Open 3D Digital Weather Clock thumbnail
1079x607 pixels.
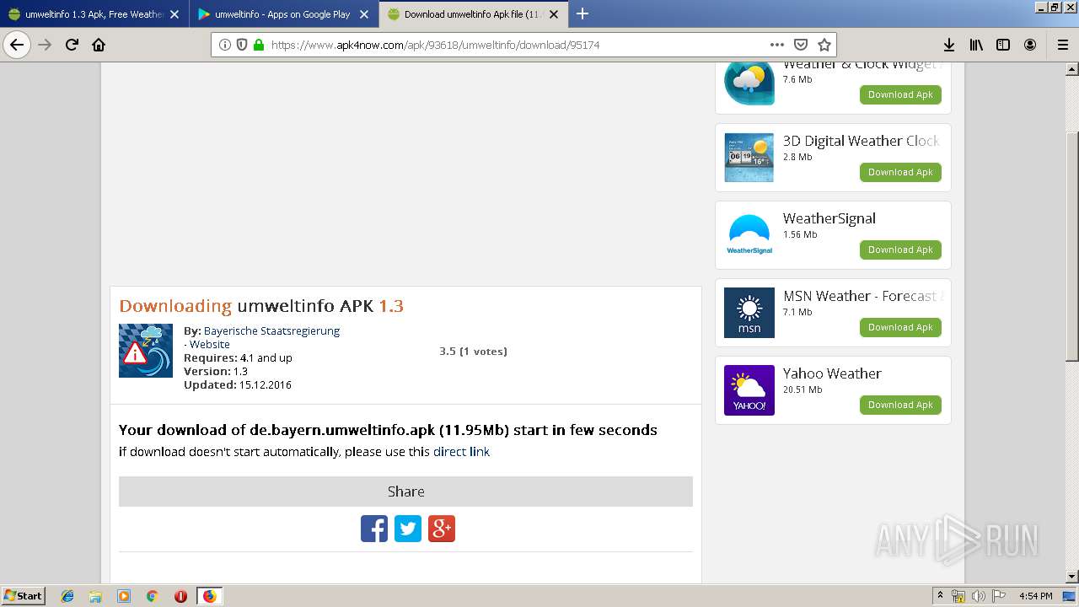click(x=749, y=157)
